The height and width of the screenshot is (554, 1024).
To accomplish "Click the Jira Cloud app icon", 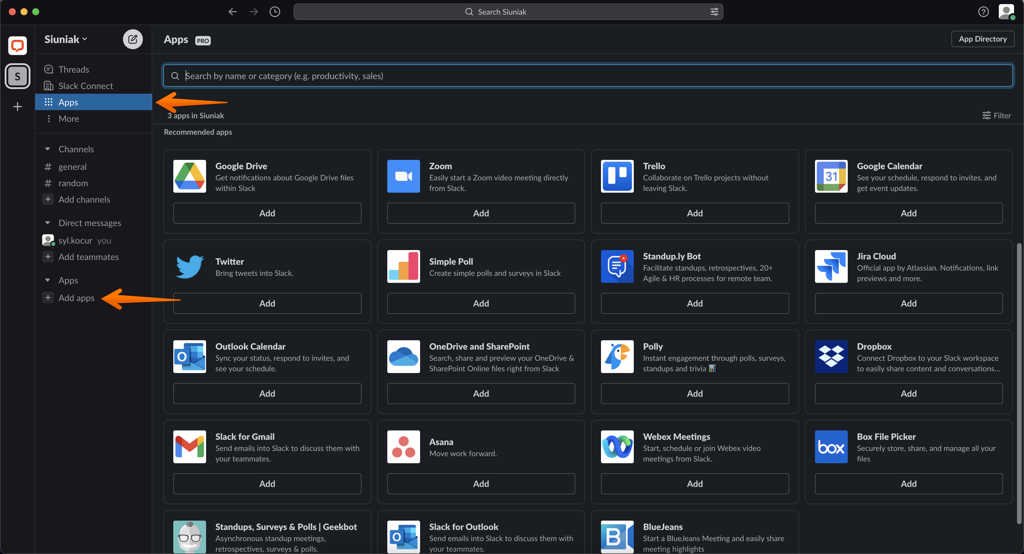I will click(x=831, y=266).
